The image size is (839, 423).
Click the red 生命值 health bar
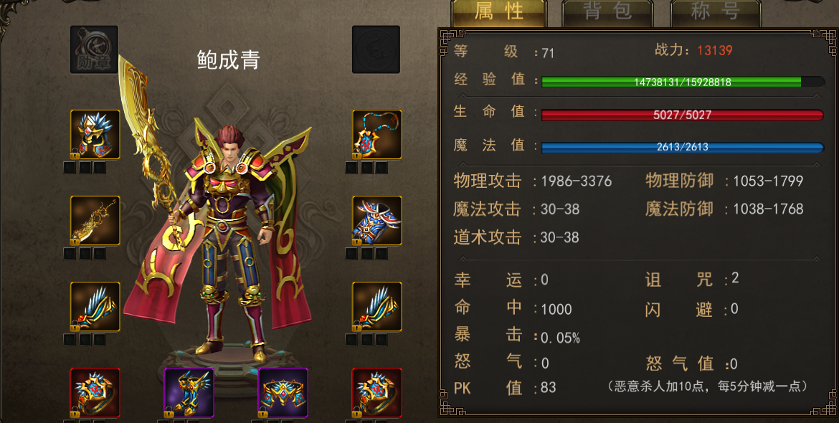coord(683,115)
